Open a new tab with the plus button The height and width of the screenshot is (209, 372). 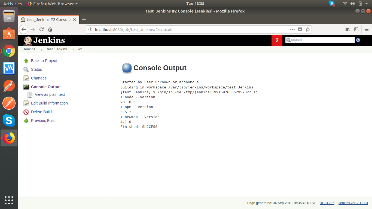[84, 19]
